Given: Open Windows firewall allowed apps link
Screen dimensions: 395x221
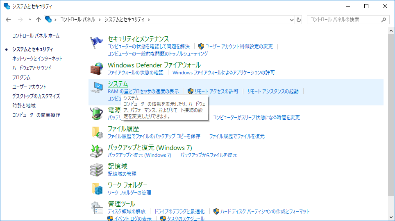Looking at the screenshot, I should [x=223, y=73].
